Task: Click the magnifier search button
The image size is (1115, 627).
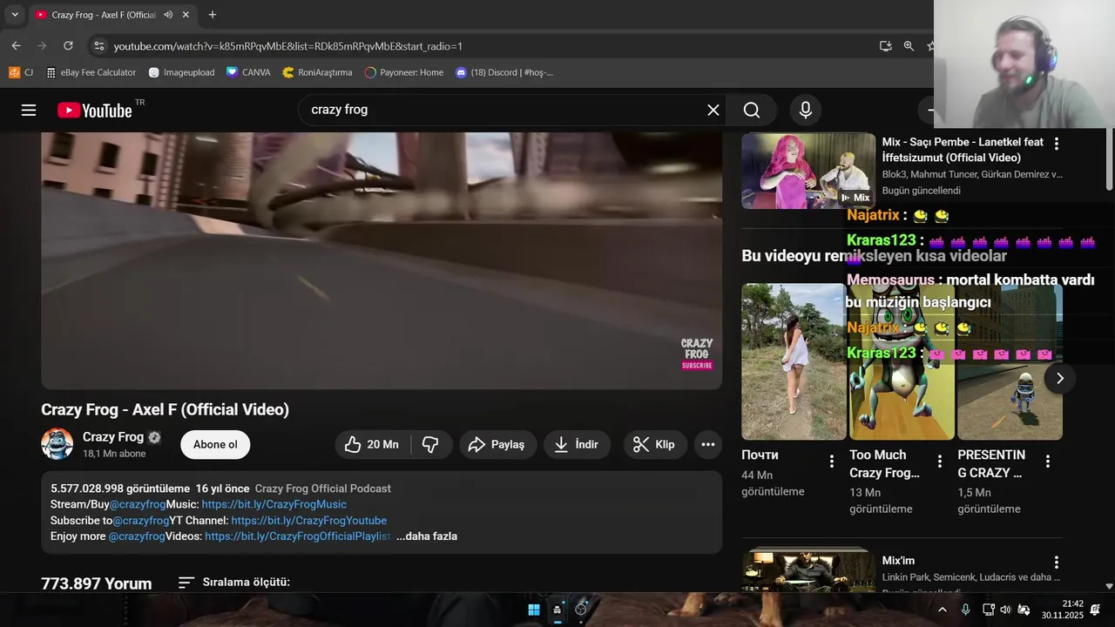Action: (752, 110)
